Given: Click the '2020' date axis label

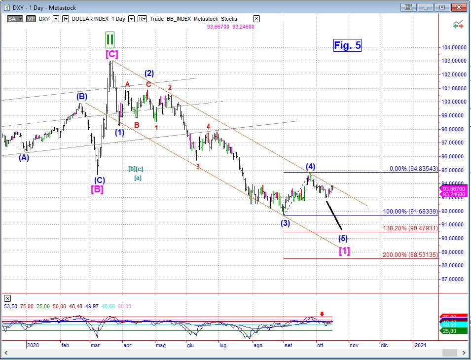Looking at the screenshot, I should click(33, 346).
